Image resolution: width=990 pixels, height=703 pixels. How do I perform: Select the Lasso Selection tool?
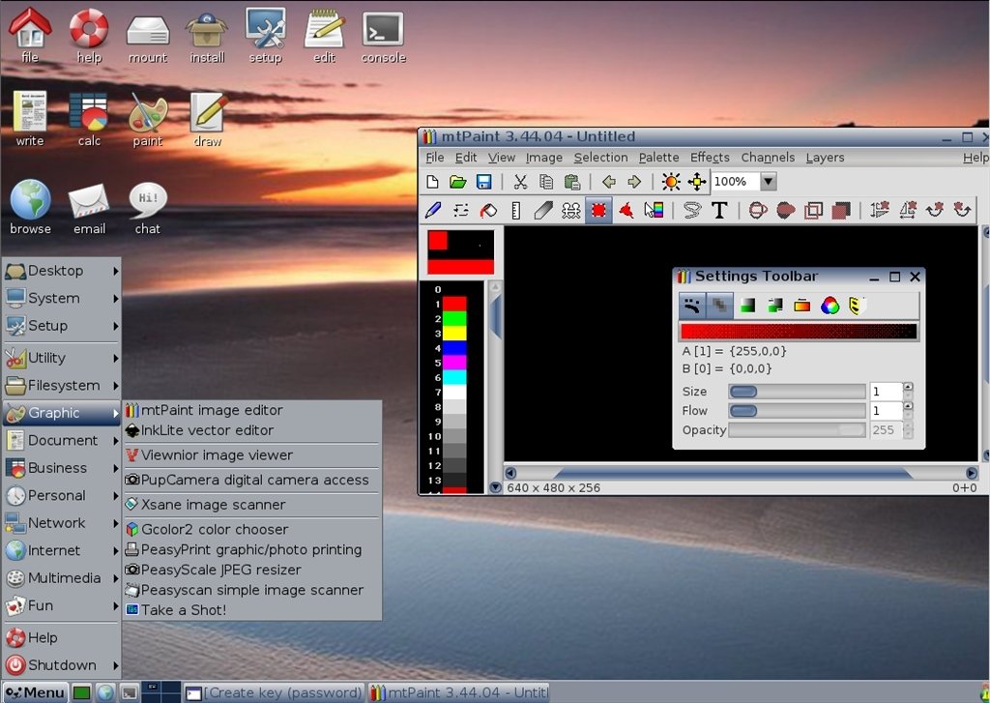[x=692, y=210]
